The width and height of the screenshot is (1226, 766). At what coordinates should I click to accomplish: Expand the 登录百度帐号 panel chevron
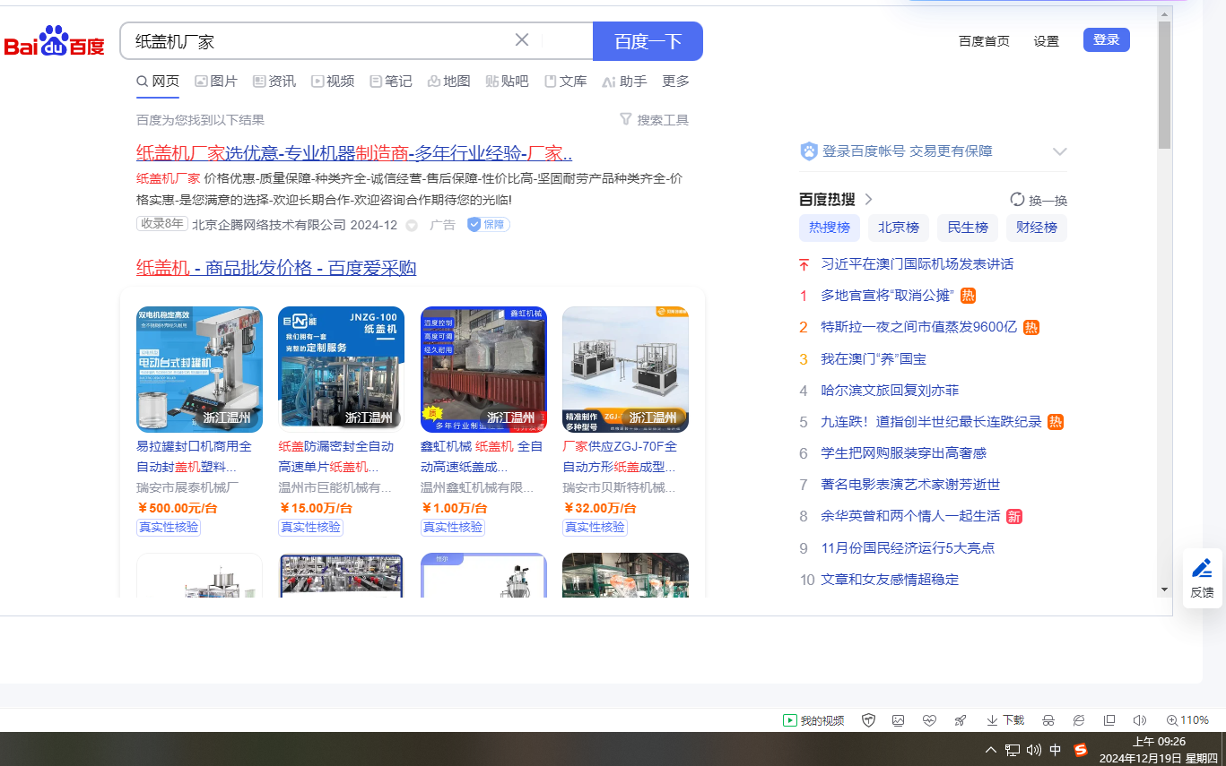(1059, 151)
